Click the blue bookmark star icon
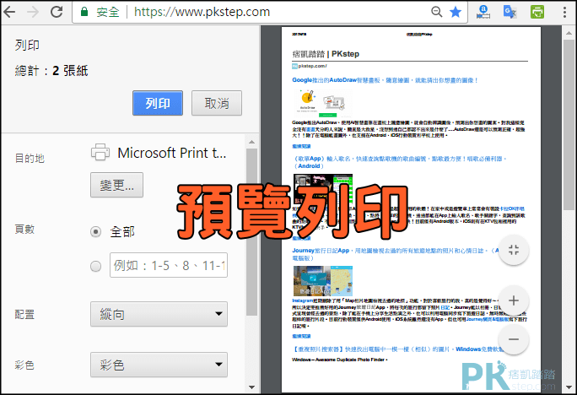 point(456,12)
